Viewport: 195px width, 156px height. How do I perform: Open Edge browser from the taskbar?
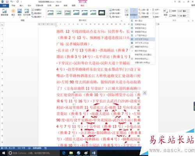[x=64, y=153]
